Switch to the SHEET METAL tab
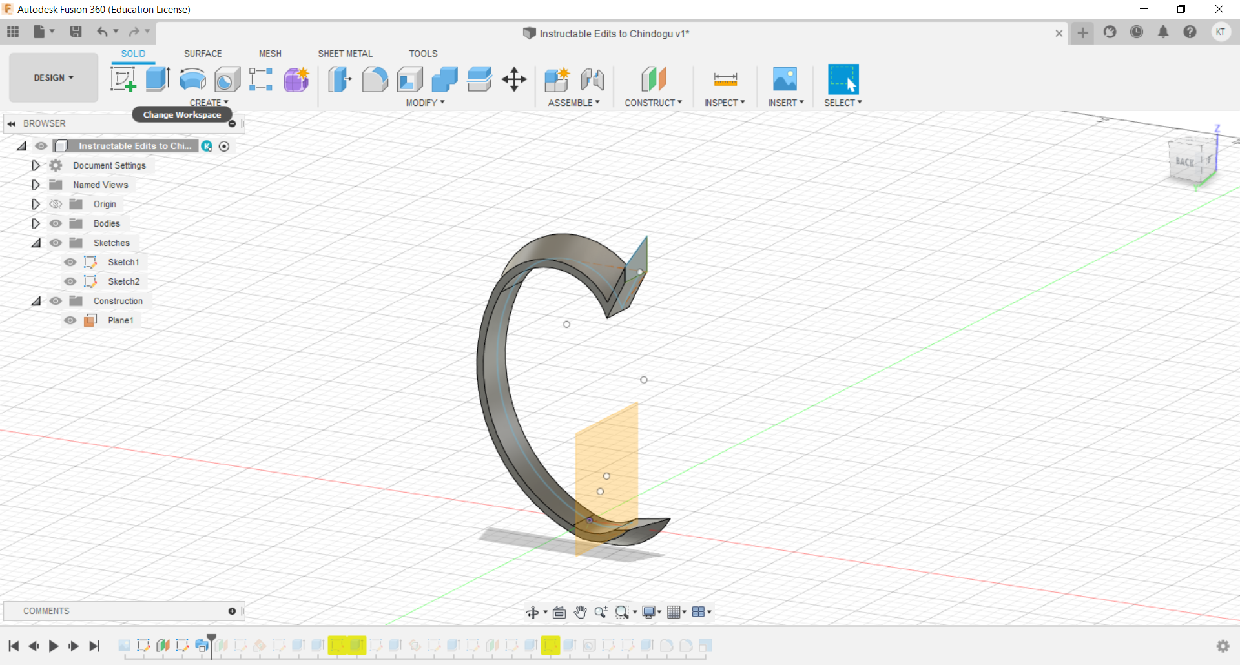The height and width of the screenshot is (665, 1240). click(x=345, y=54)
